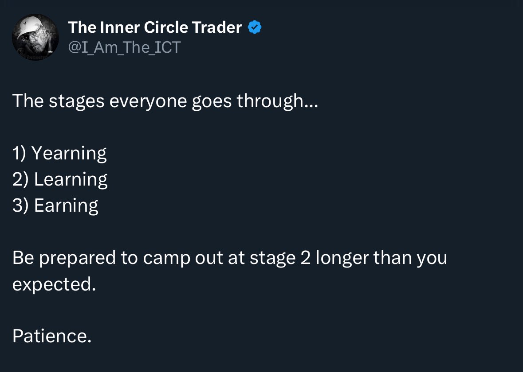
Task: Select the '3) Earning' list item
Action: pos(55,205)
